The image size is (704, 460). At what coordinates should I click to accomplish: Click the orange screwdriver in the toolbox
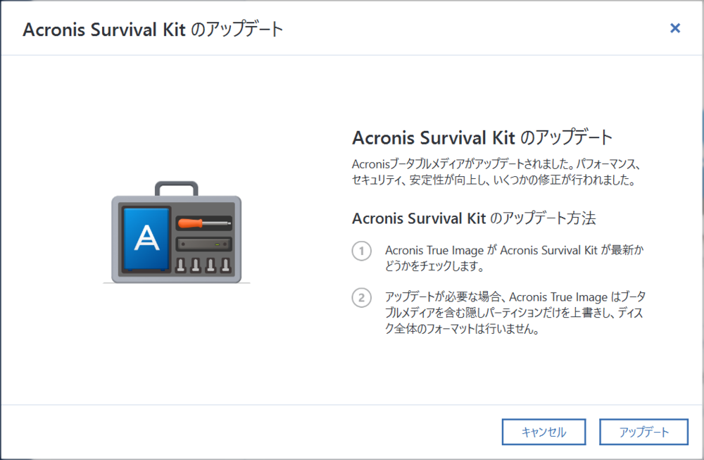(x=204, y=223)
